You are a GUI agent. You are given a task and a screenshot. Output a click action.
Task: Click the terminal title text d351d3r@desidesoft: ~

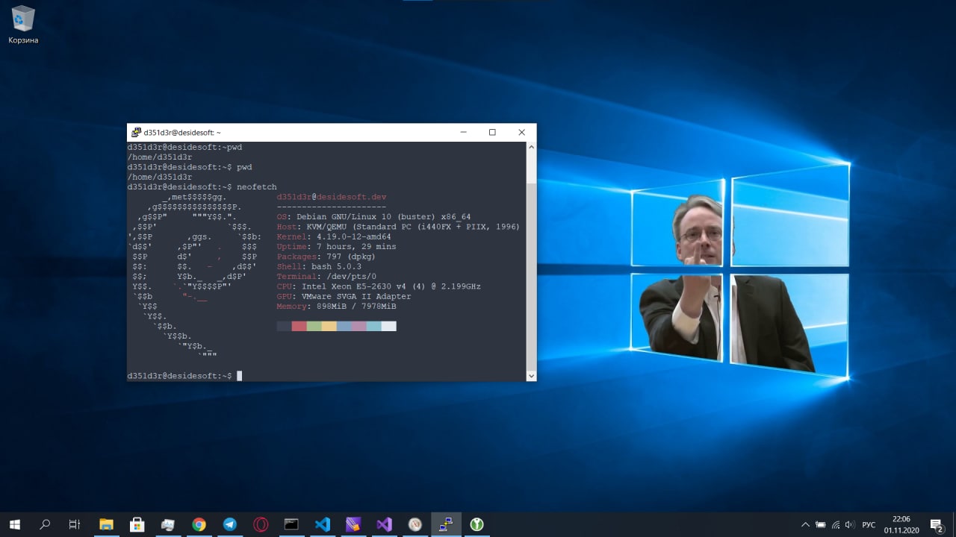click(182, 133)
